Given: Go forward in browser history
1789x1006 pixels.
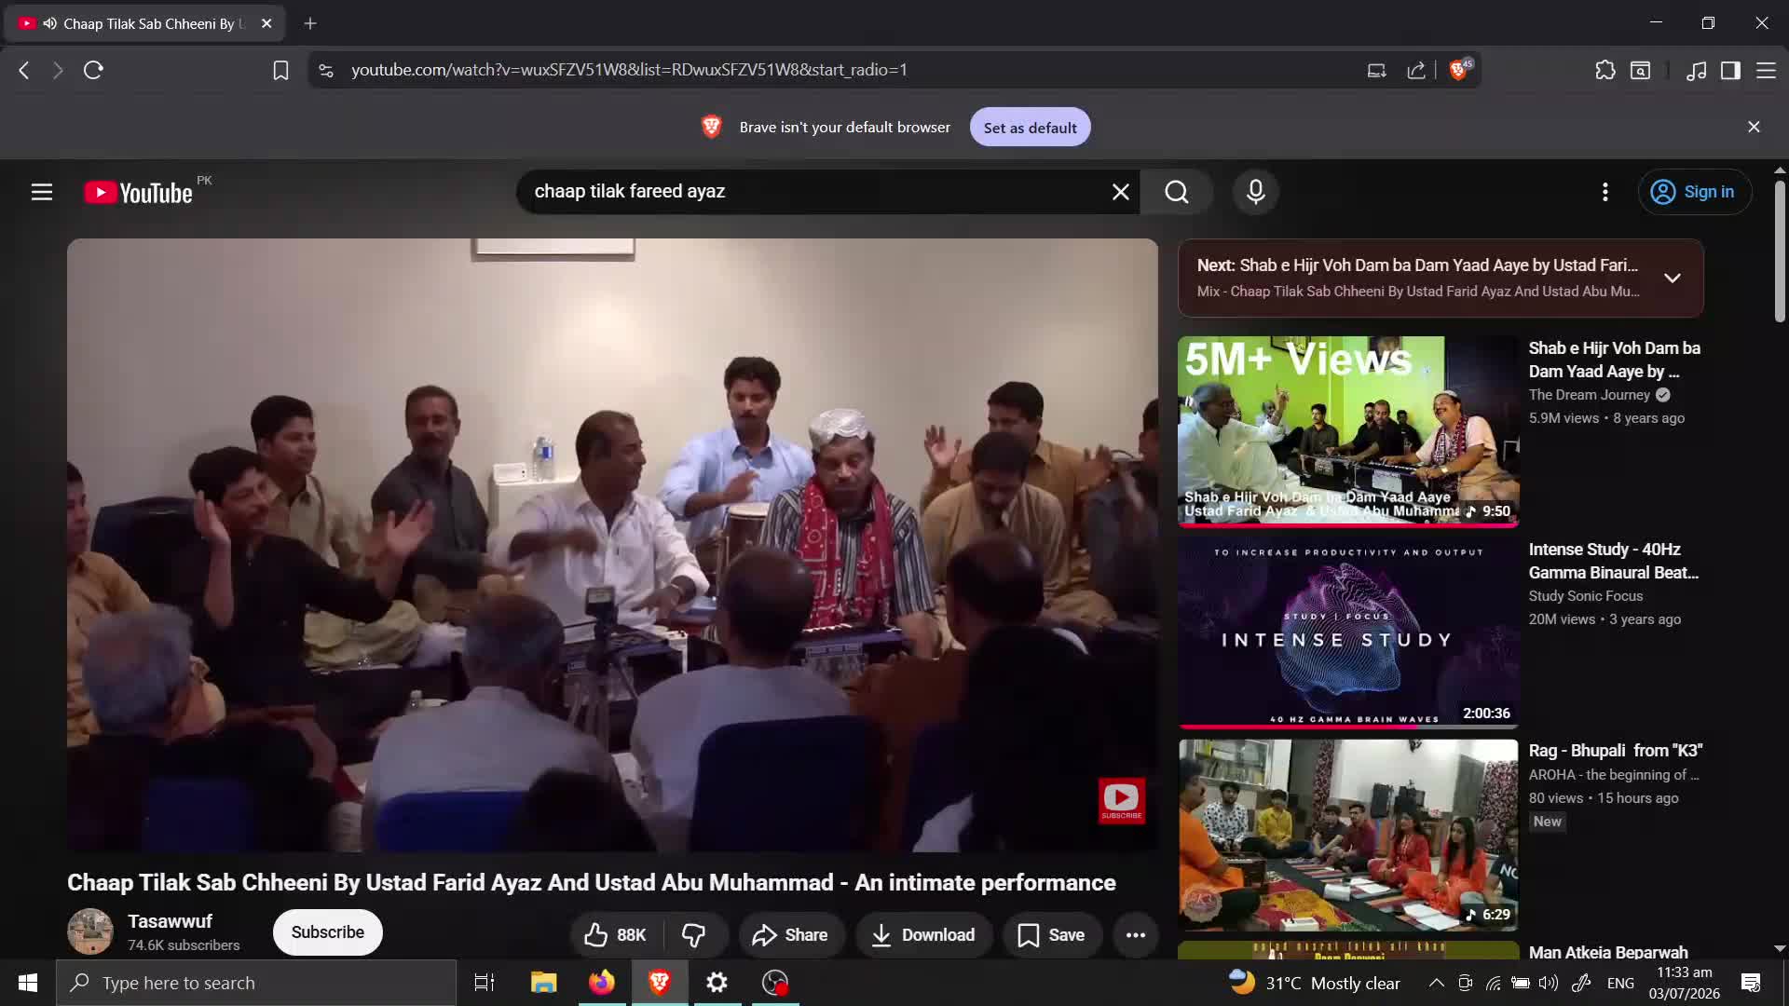Looking at the screenshot, I should [58, 70].
